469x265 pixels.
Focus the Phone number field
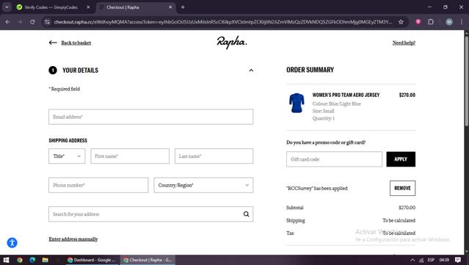click(x=98, y=185)
